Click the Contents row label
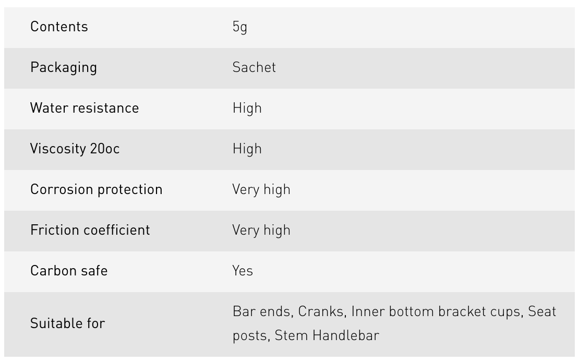The height and width of the screenshot is (362, 579). pyautogui.click(x=59, y=27)
